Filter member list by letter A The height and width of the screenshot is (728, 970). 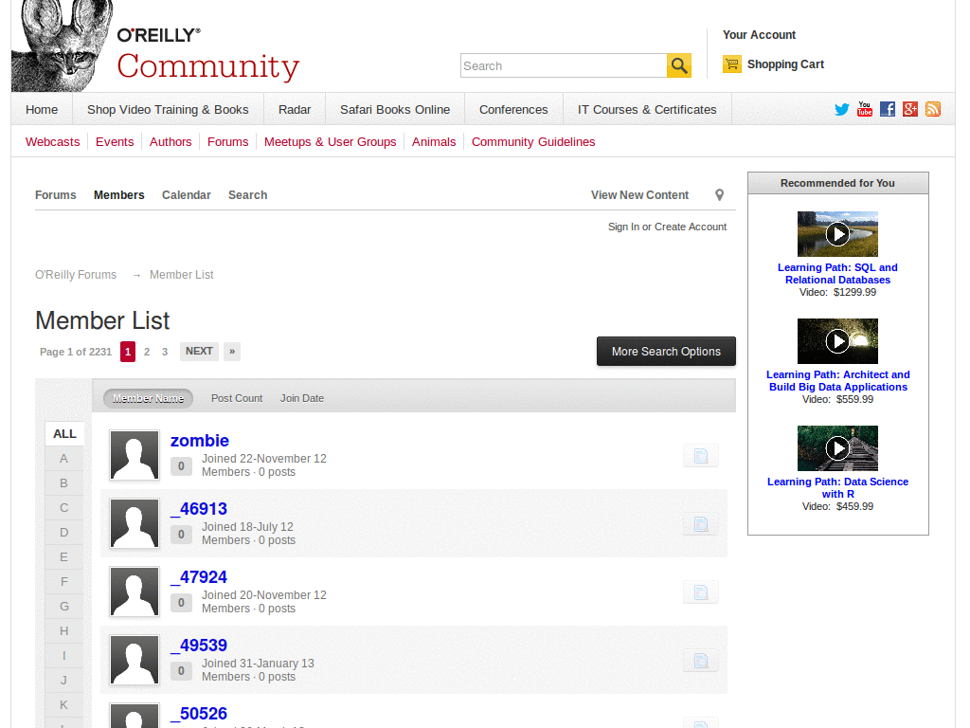[64, 459]
